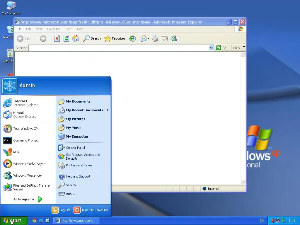Launch Chrome from Quick Launch bar
Screen dimensions: 300x225
[34, 221]
